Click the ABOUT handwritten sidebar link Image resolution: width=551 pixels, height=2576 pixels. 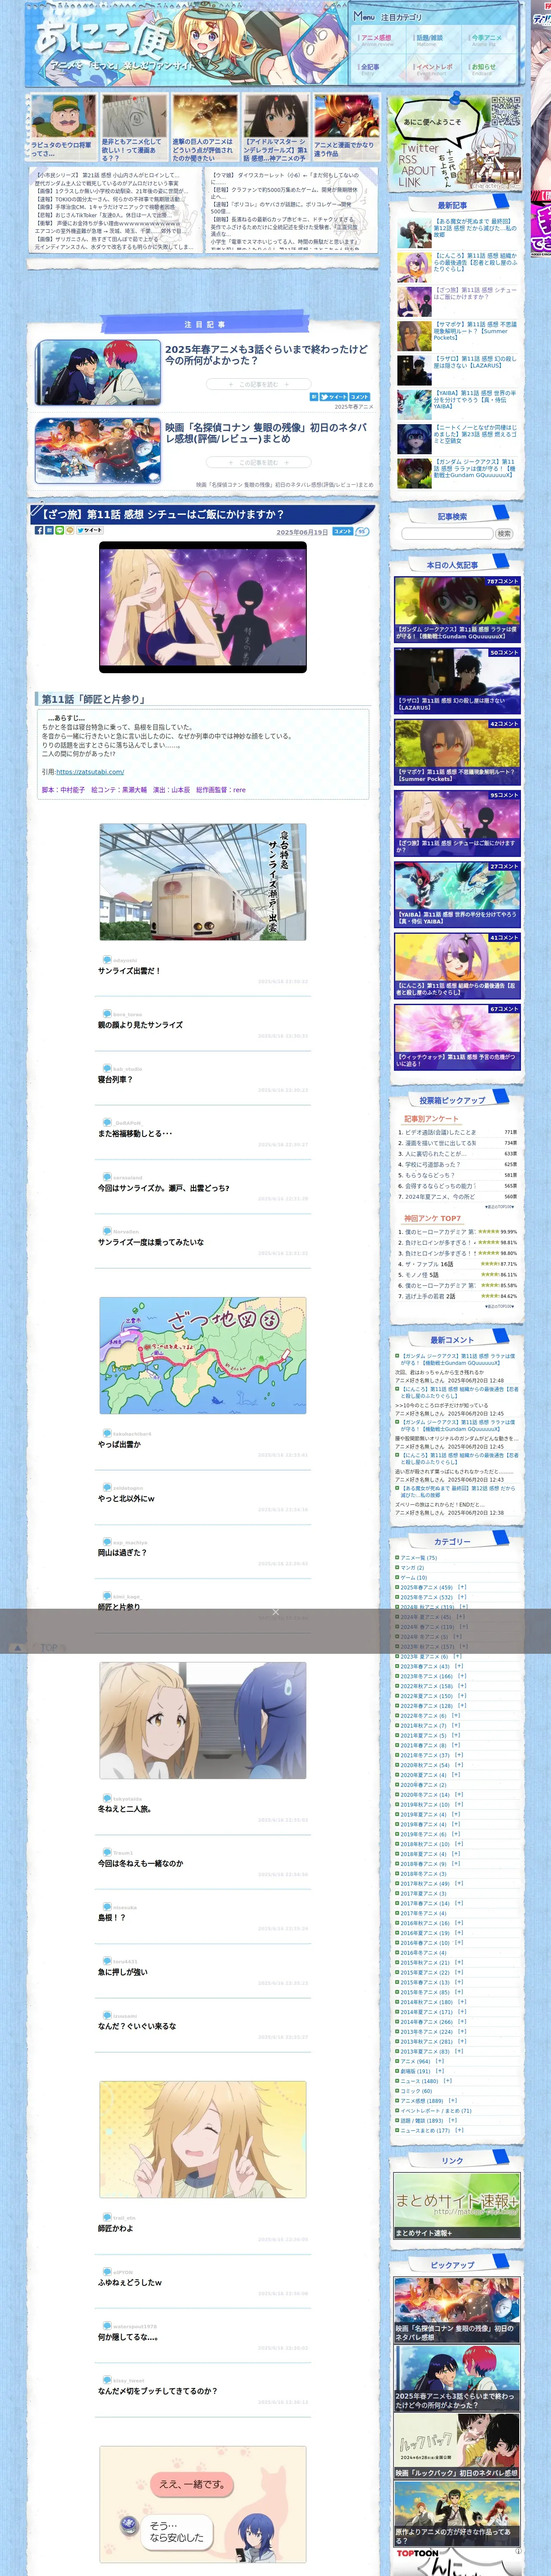point(418,170)
